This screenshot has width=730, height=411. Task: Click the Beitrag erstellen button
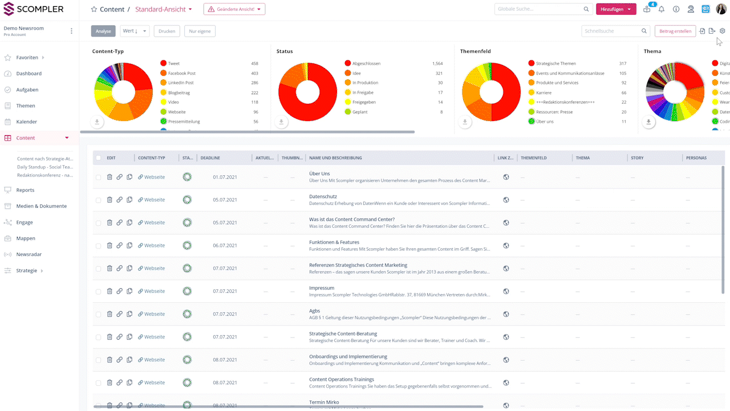click(x=675, y=31)
